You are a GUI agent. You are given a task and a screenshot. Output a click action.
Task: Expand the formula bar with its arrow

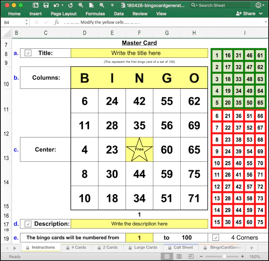[265, 22]
